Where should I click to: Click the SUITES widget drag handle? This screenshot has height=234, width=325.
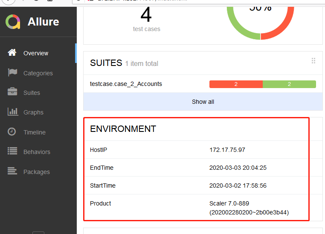313,61
